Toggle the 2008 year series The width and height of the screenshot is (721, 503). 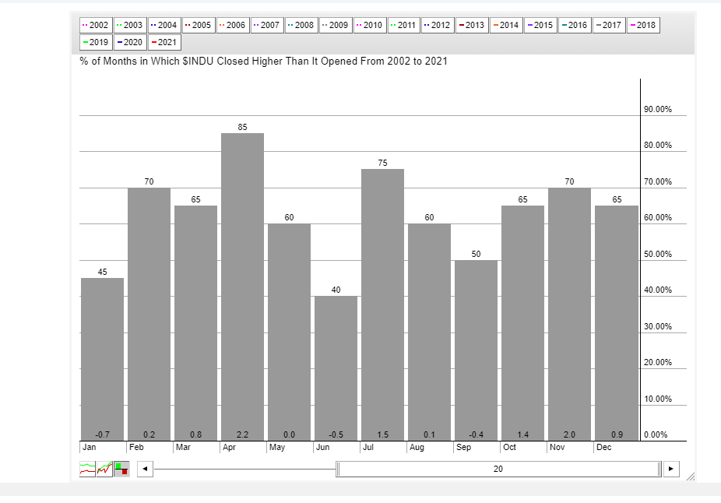tap(301, 25)
